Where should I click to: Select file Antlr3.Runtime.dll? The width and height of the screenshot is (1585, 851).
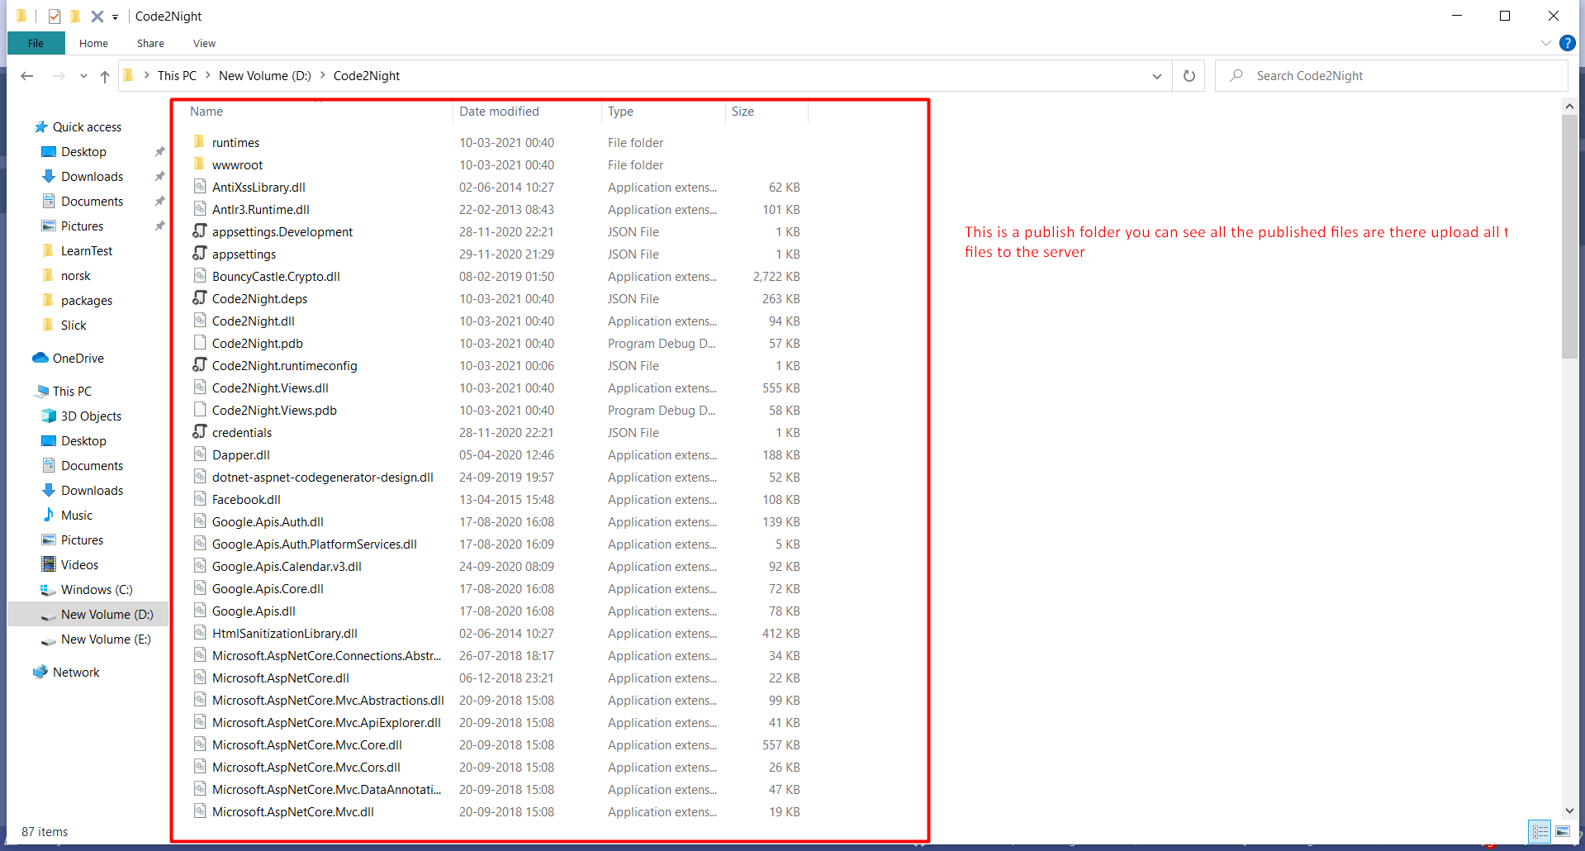[x=261, y=210]
